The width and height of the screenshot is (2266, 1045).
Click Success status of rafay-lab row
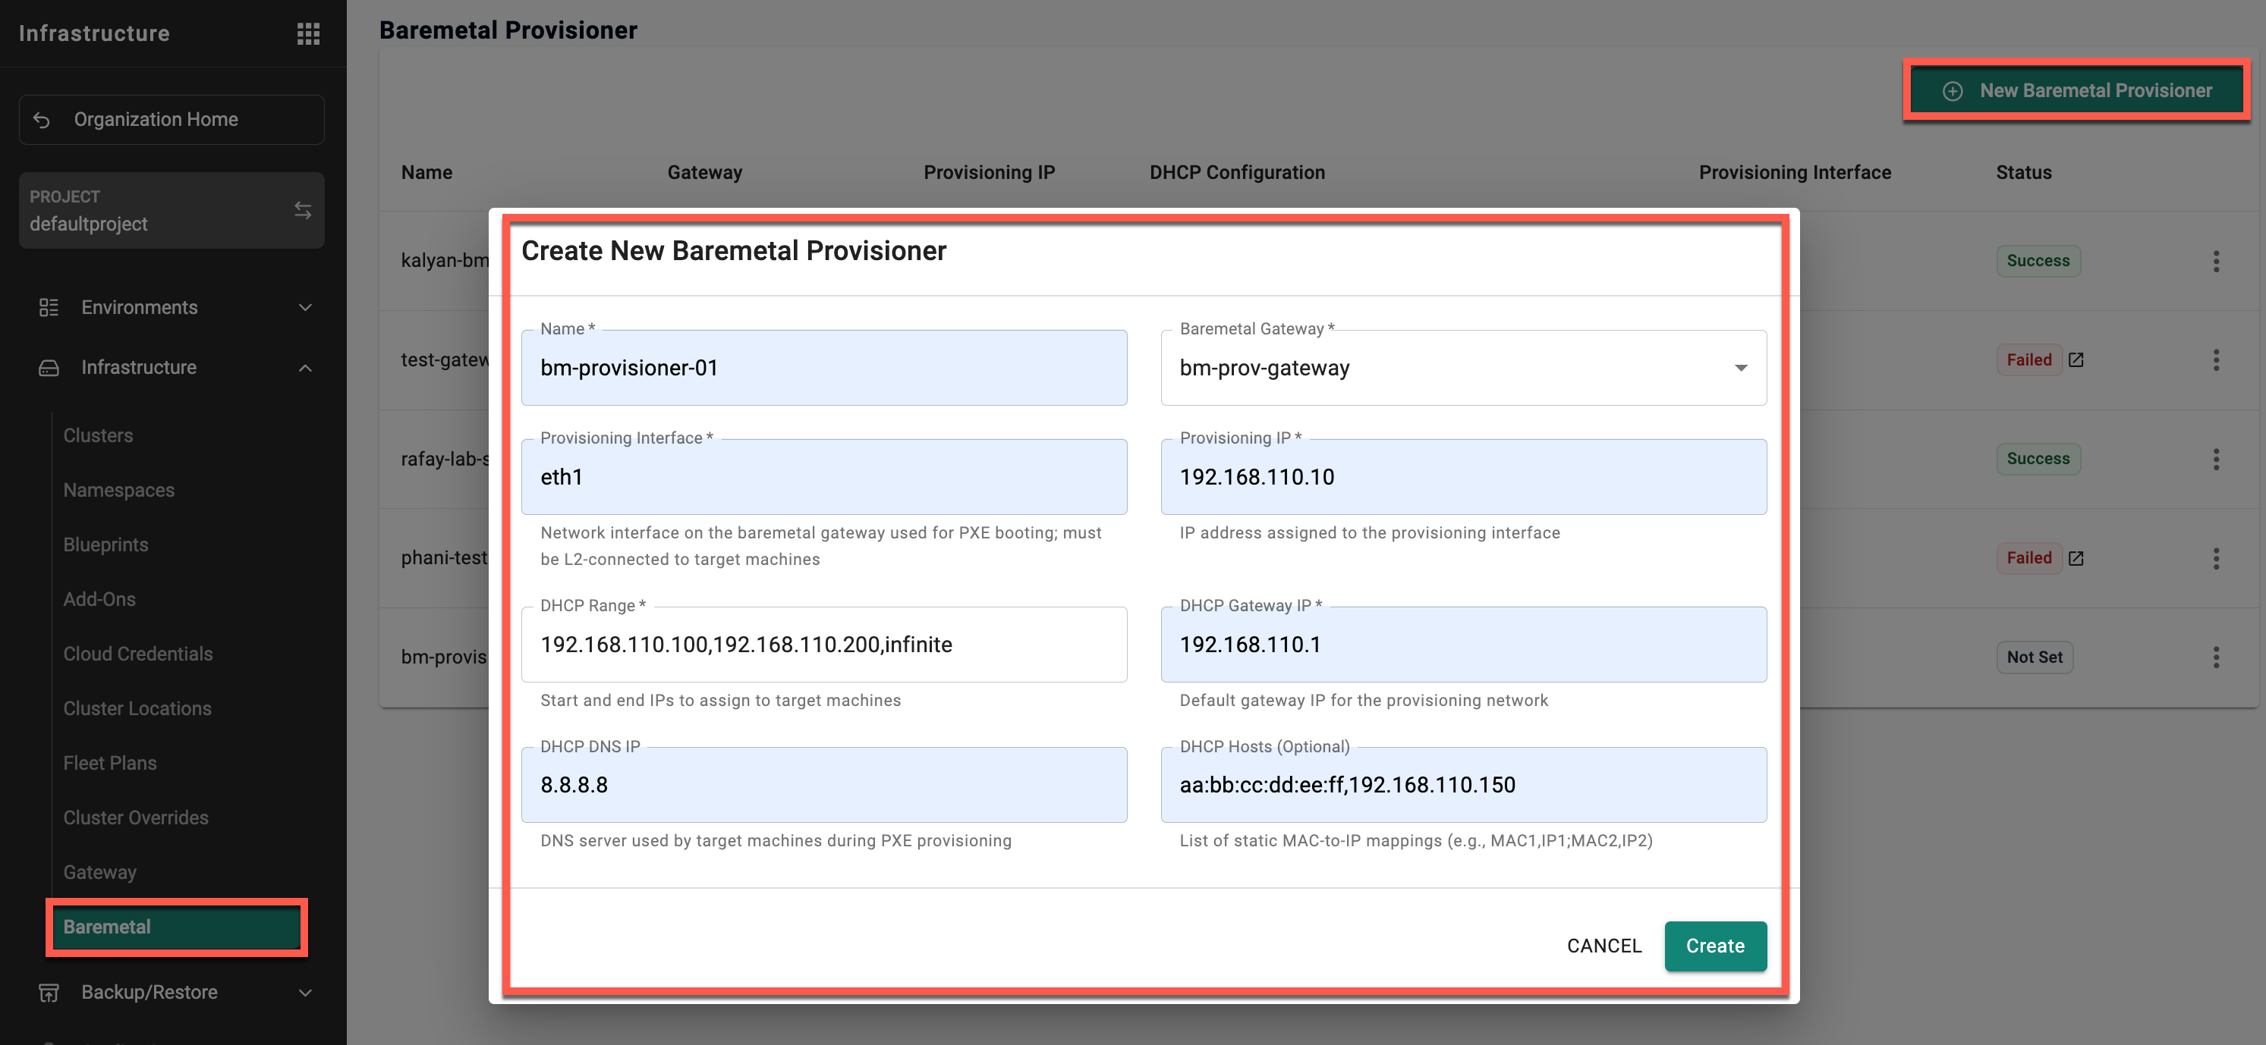tap(2038, 459)
